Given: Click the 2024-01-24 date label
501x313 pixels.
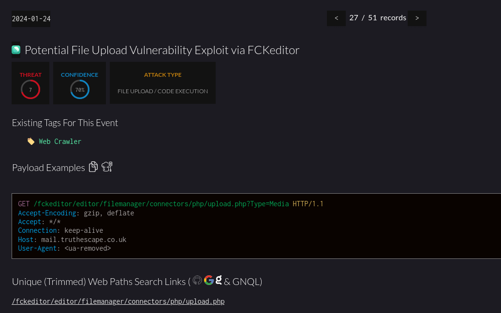Looking at the screenshot, I should pyautogui.click(x=31, y=19).
